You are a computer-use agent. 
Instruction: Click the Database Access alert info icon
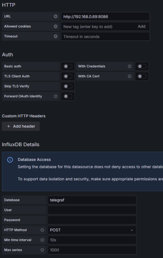(10, 160)
